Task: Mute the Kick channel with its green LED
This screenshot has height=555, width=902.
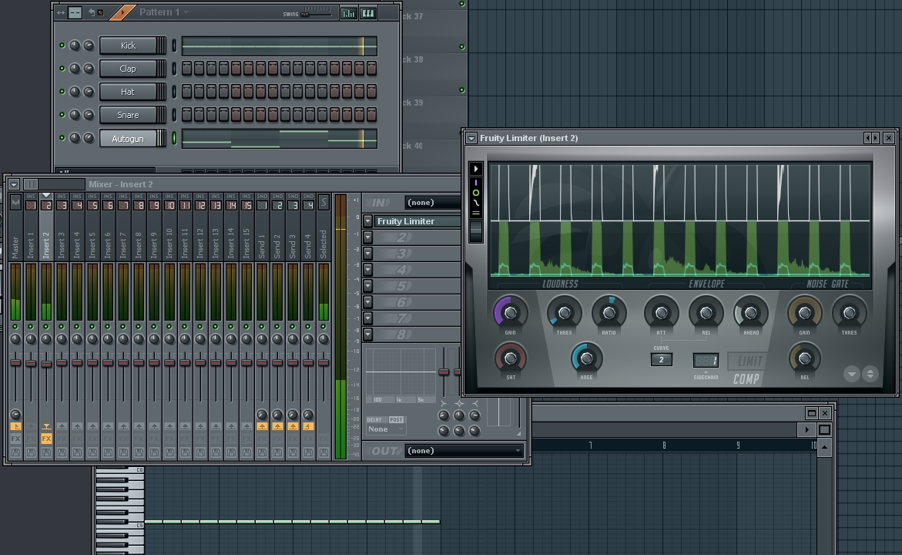Action: coord(62,45)
